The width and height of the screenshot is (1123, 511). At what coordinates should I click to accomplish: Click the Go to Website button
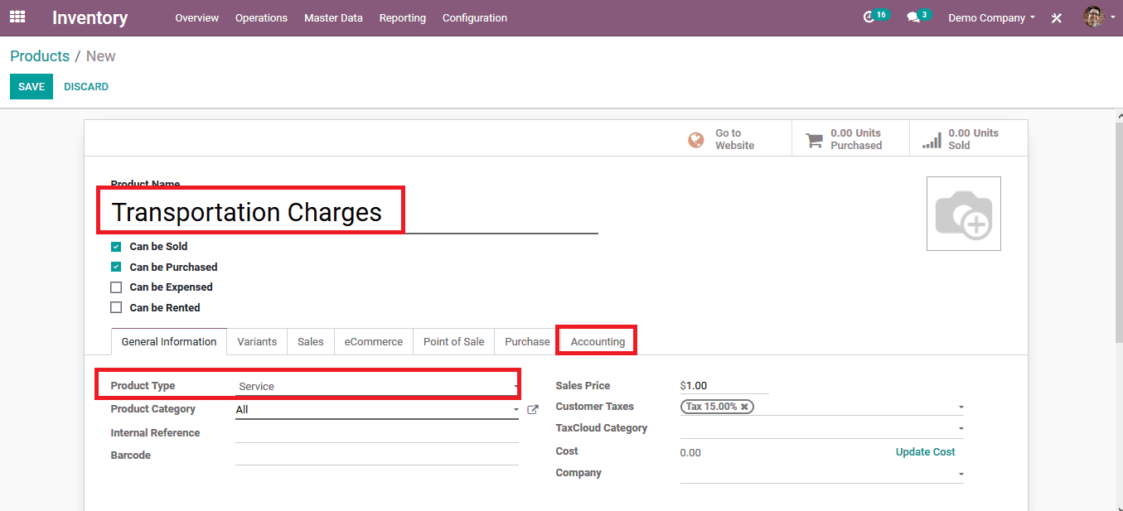733,139
